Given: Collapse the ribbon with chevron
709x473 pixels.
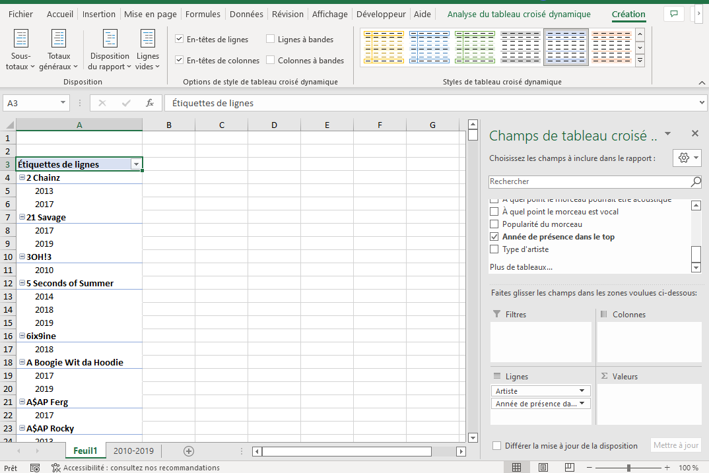Looking at the screenshot, I should [702, 82].
